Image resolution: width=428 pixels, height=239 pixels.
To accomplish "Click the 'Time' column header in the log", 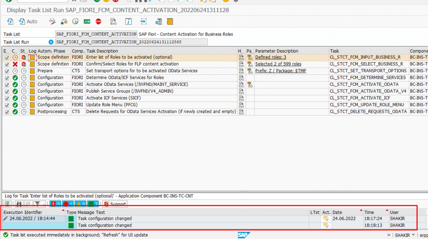I will [376, 212].
